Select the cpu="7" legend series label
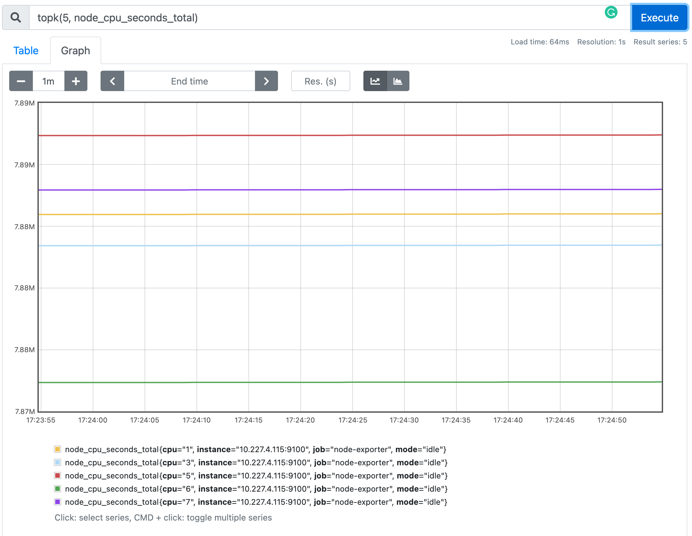 click(x=256, y=502)
